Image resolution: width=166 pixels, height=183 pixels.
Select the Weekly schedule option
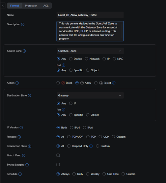point(88,174)
